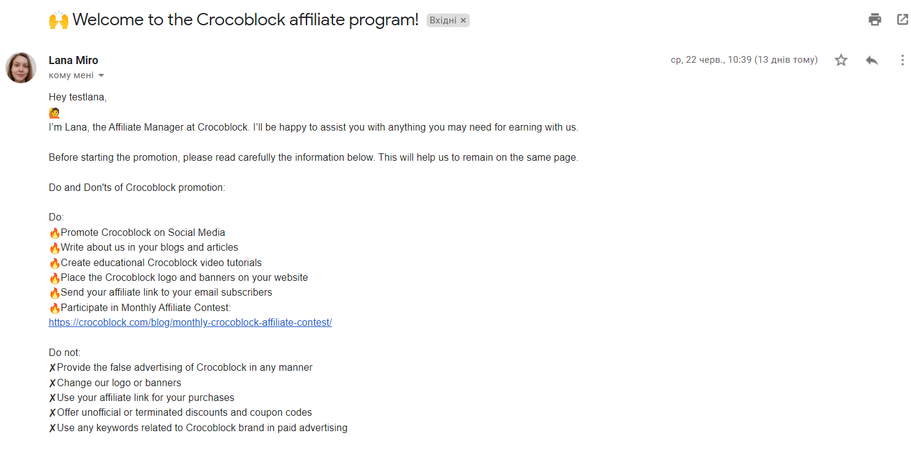Image resolution: width=911 pixels, height=449 pixels.
Task: Click the кому мені recipient text
Action: (71, 75)
